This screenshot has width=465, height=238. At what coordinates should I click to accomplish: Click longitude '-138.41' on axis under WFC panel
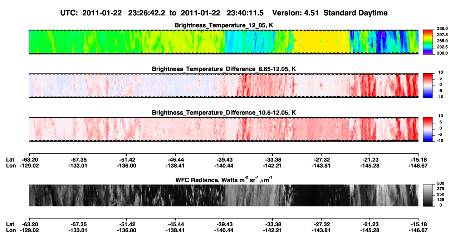(175, 231)
